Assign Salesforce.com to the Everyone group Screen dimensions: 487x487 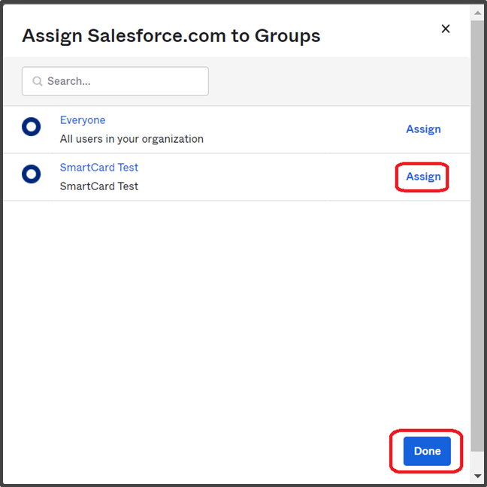[423, 129]
